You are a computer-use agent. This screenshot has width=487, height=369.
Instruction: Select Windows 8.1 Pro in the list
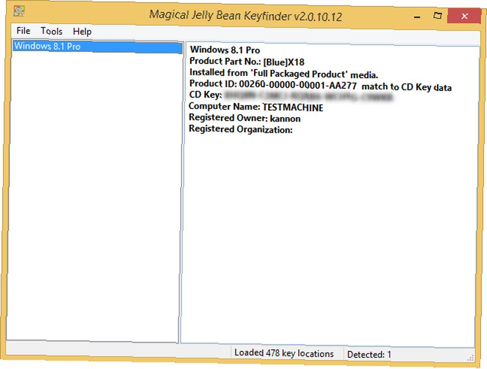coord(97,47)
